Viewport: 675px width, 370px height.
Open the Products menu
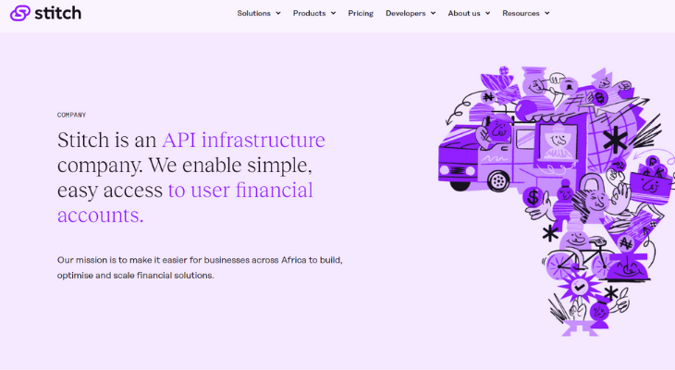(x=309, y=13)
